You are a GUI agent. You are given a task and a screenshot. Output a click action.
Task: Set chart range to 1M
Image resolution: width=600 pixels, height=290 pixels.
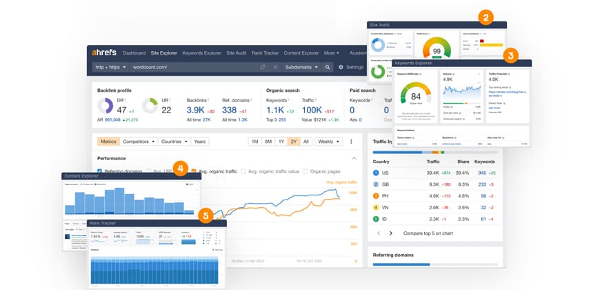tap(255, 142)
